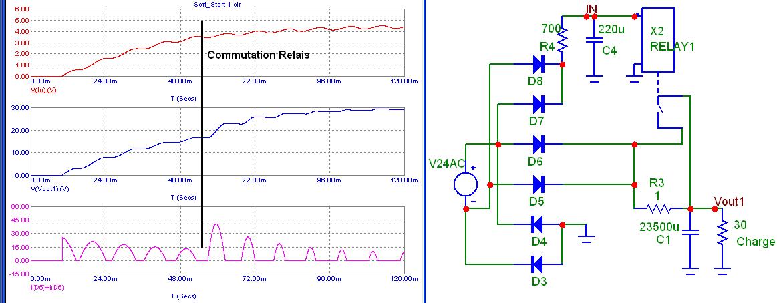Select diode D3 symbol in schematic

(x=538, y=264)
